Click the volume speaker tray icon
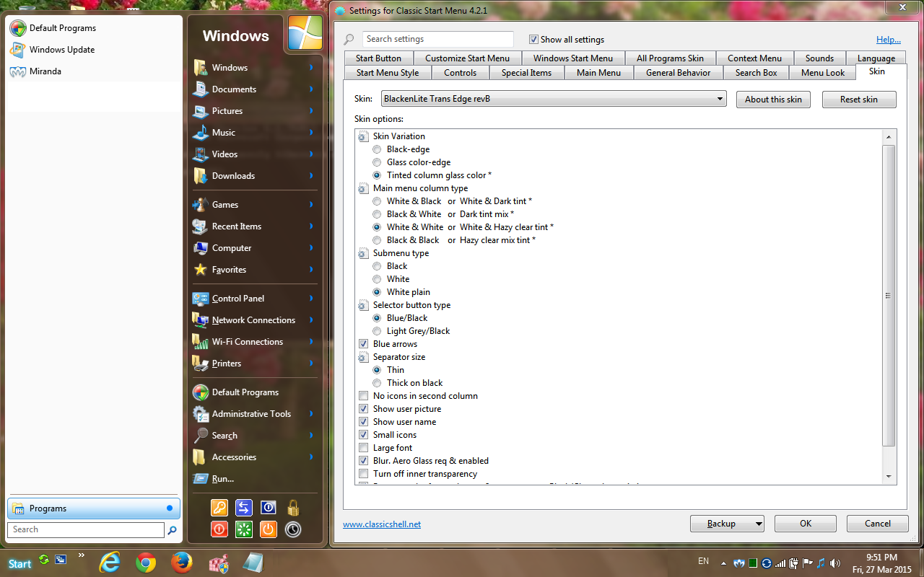Screen dimensions: 924x577 (x=835, y=563)
